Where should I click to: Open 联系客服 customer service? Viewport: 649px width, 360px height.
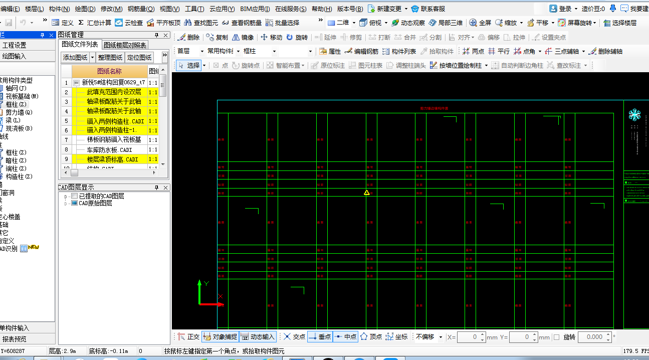coord(428,9)
